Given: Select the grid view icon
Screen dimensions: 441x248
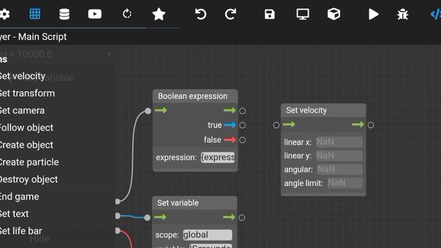Looking at the screenshot, I should [35, 14].
